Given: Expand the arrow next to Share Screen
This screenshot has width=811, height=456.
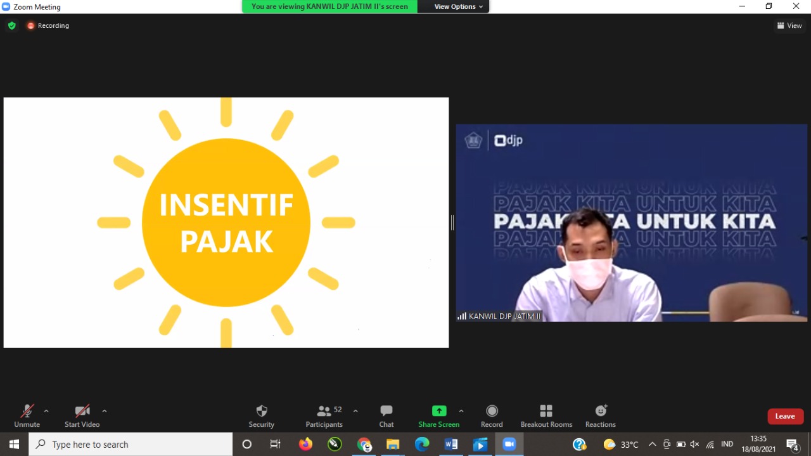Looking at the screenshot, I should pos(461,411).
